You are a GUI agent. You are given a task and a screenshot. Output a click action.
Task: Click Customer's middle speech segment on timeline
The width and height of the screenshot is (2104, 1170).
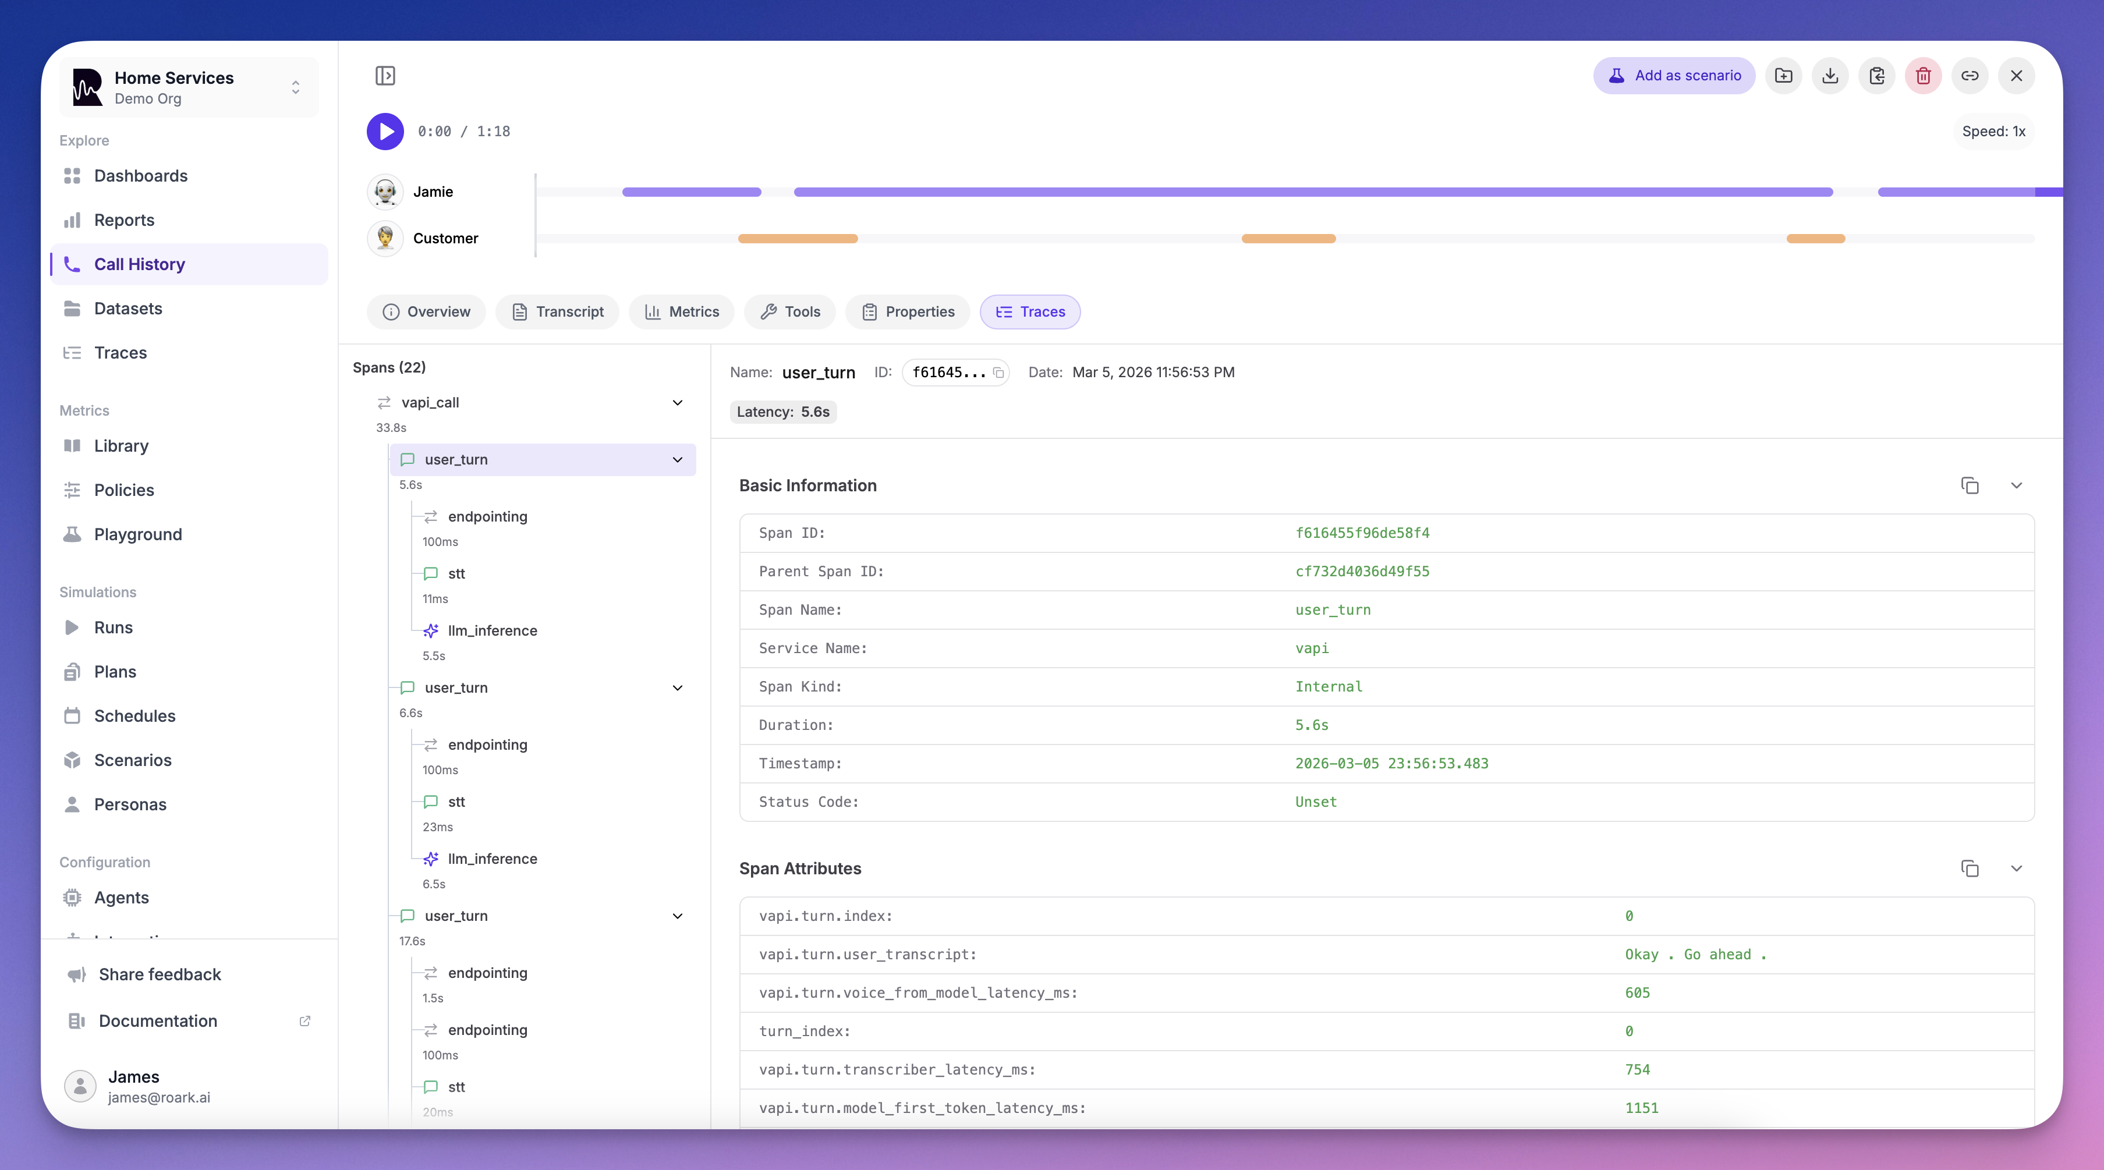tap(1289, 239)
